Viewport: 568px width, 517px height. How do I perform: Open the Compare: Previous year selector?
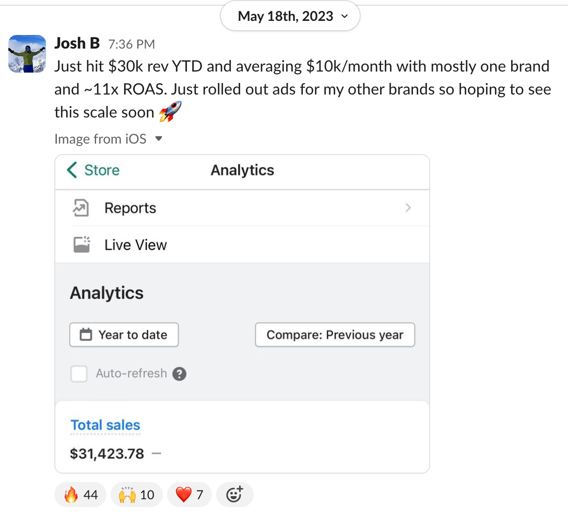[x=335, y=335]
